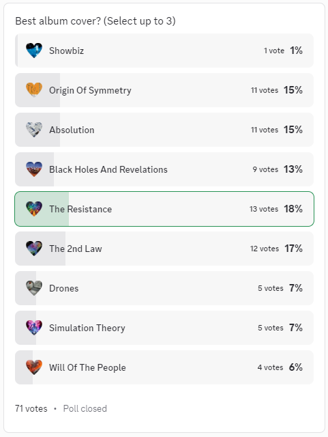Click the Black Holes And Revelations heart icon
Screen dimensions: 328x437
click(x=34, y=169)
